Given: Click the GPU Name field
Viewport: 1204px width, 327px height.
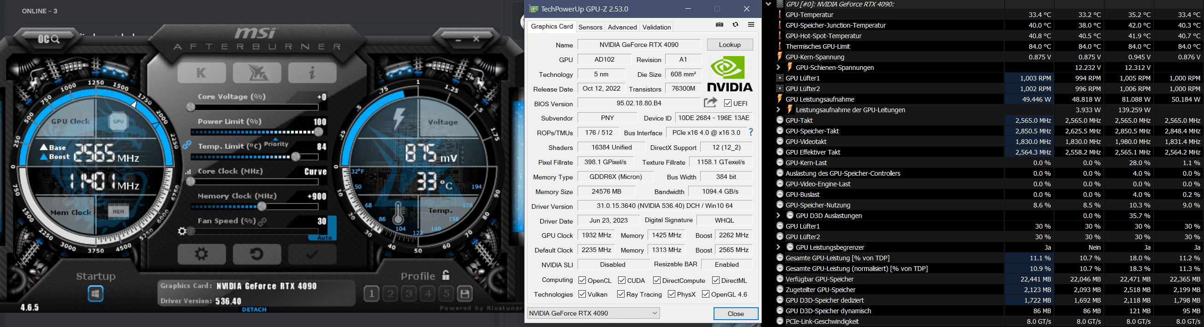Looking at the screenshot, I should click(x=639, y=45).
